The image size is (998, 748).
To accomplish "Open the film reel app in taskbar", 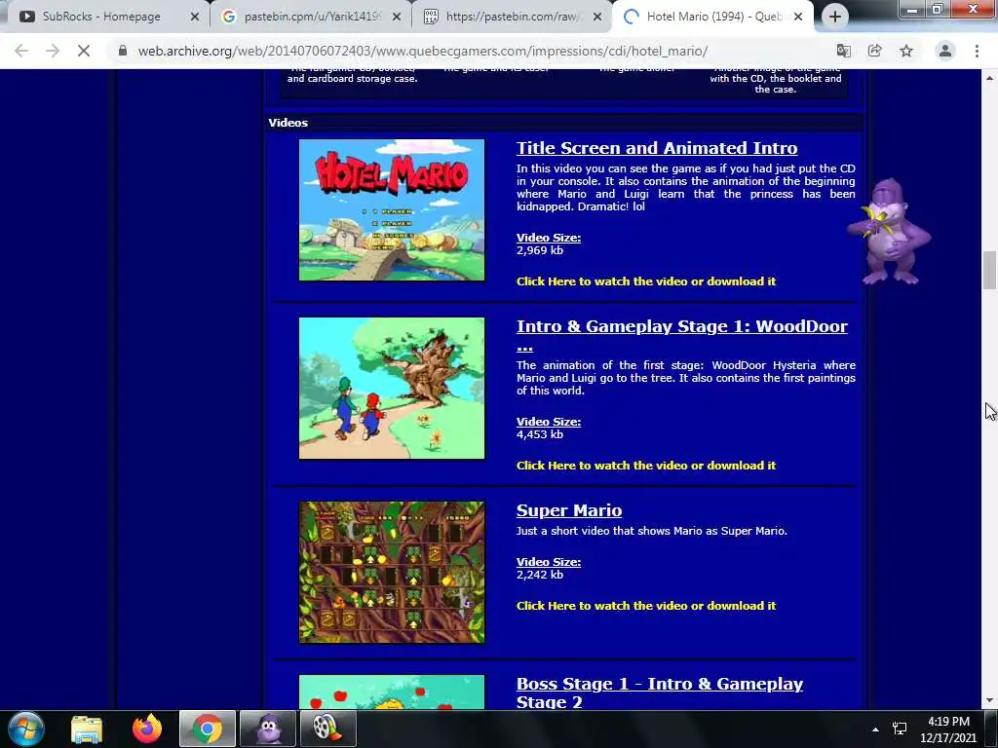I will tap(327, 729).
